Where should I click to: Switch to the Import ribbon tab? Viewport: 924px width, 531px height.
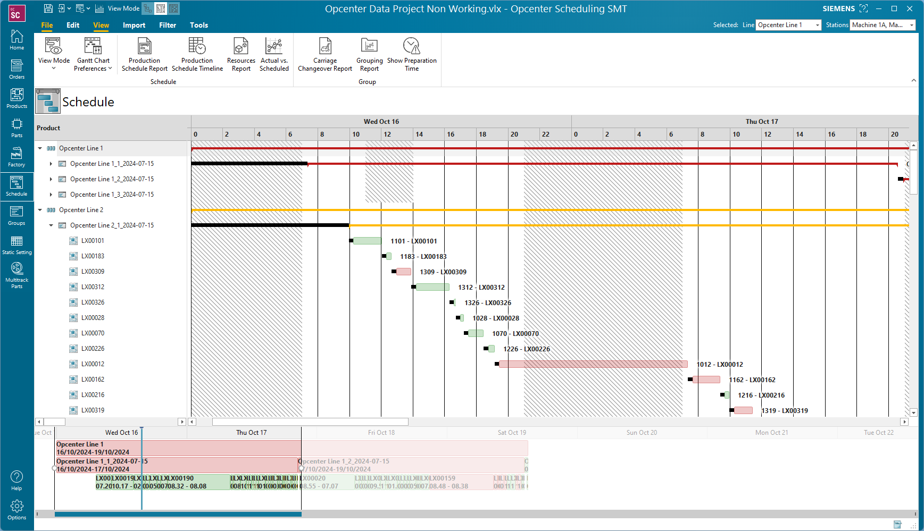coord(134,25)
